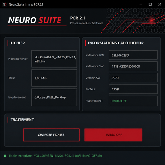
Task: Select the Référence SW field 111SM2G0P2000000
Action: [133, 66]
